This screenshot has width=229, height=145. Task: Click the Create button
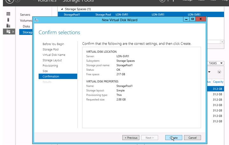[x=173, y=138]
